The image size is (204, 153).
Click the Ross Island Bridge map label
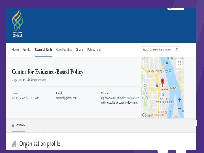coord(168,89)
